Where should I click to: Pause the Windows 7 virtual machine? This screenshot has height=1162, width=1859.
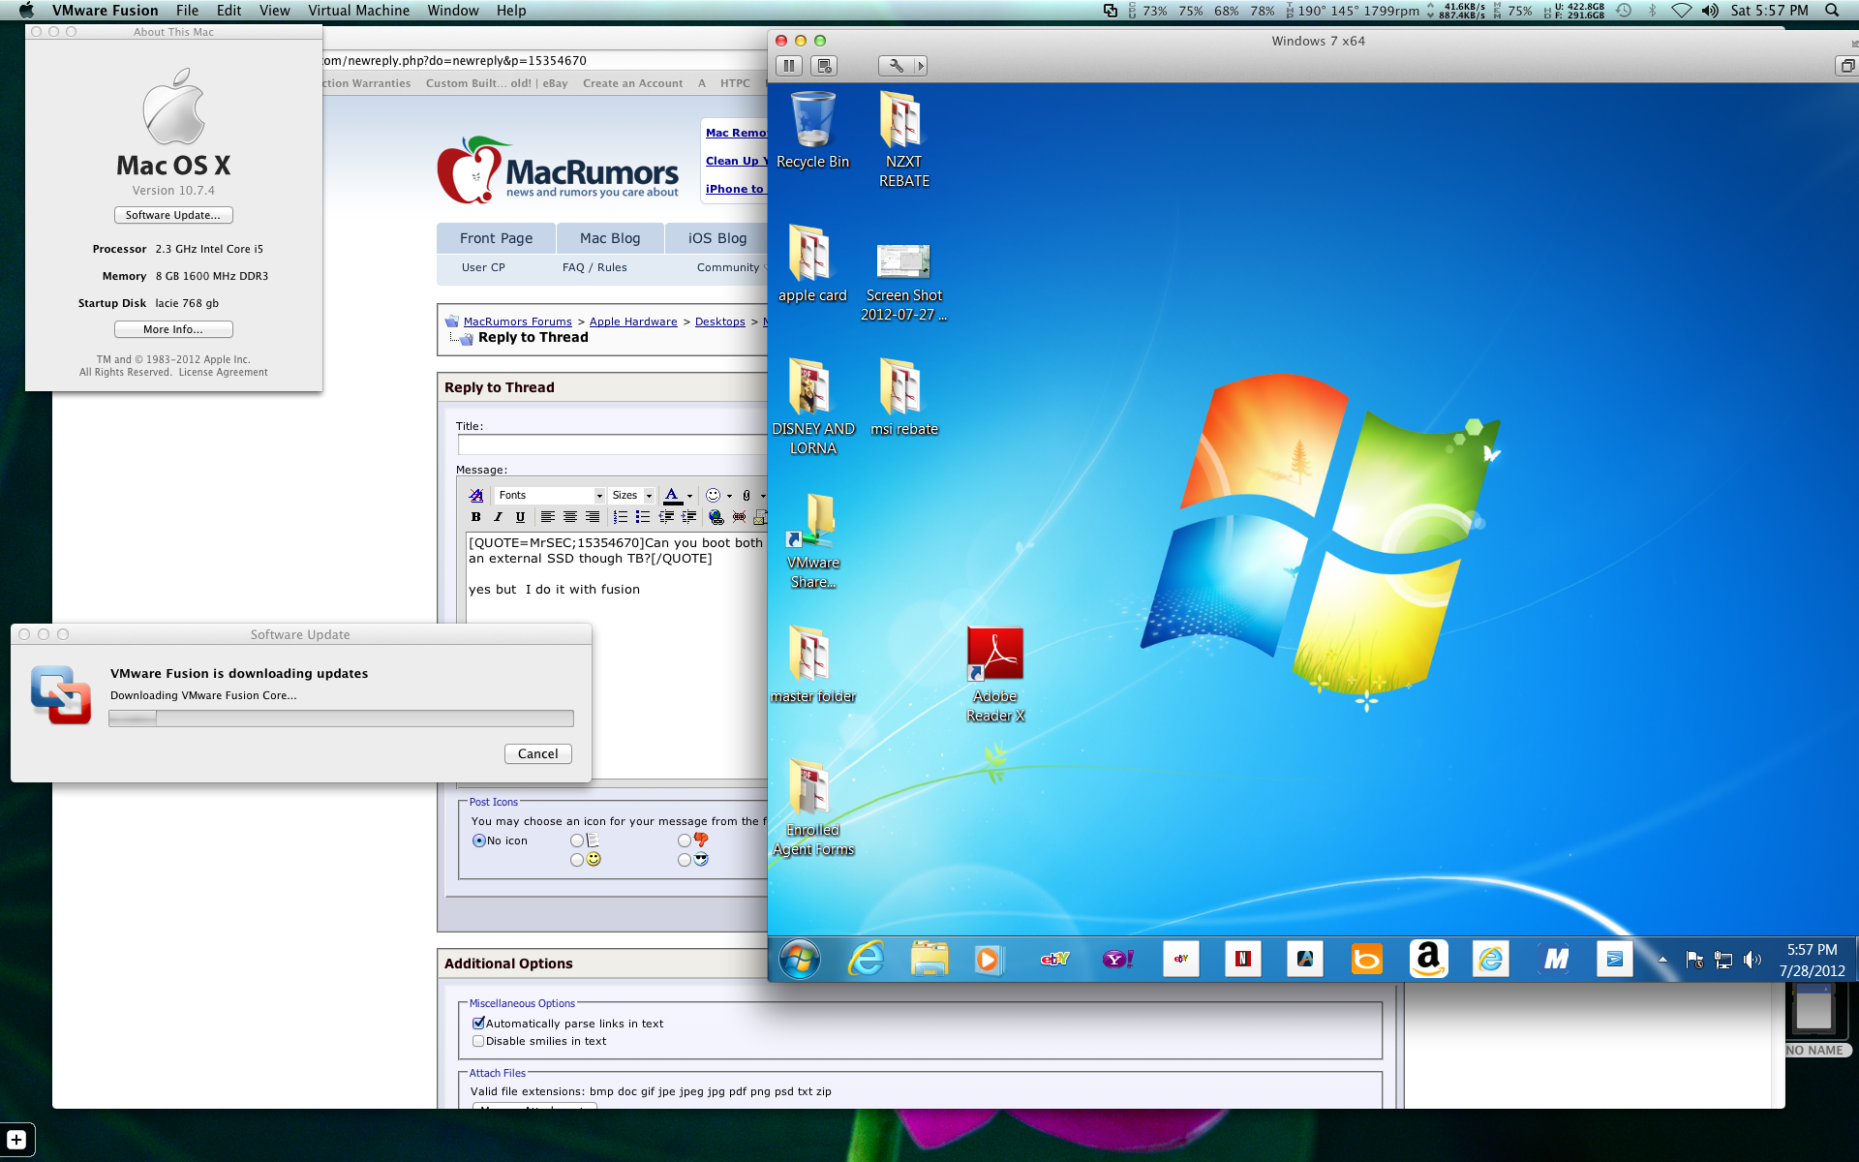coord(789,66)
